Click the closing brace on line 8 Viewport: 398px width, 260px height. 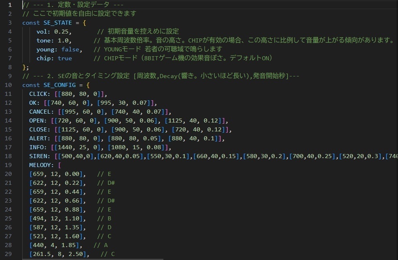[24, 67]
